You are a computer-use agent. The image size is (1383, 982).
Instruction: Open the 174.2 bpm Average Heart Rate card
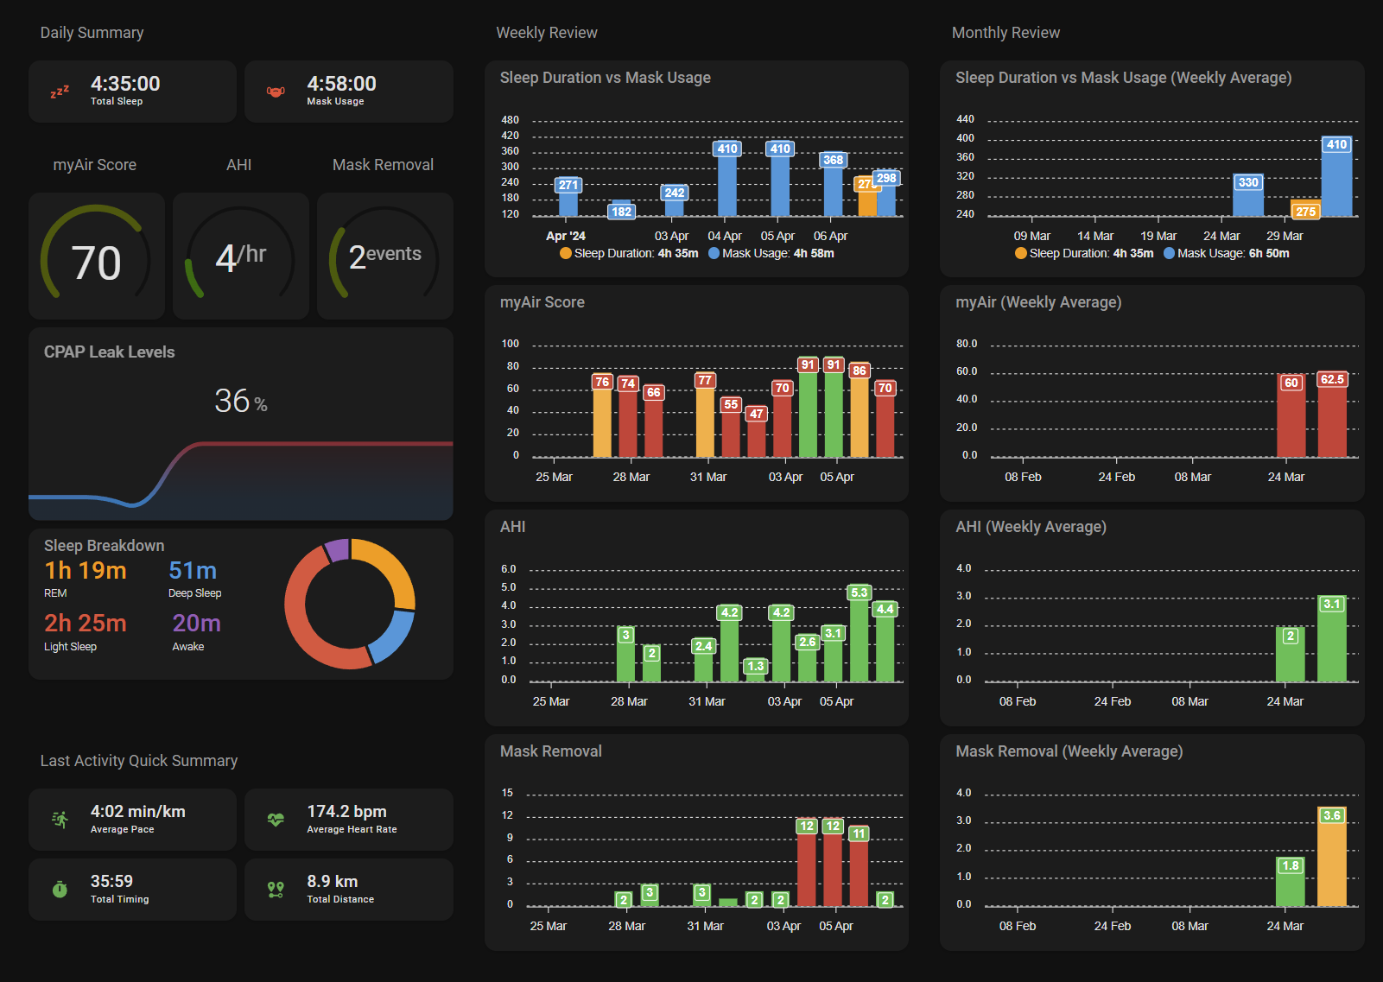pyautogui.click(x=349, y=820)
